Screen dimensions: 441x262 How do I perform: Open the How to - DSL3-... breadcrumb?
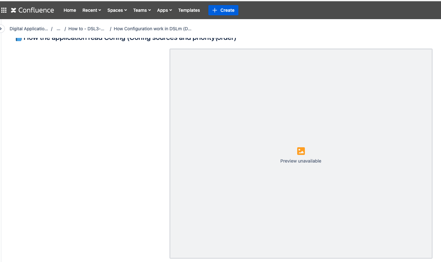87,29
